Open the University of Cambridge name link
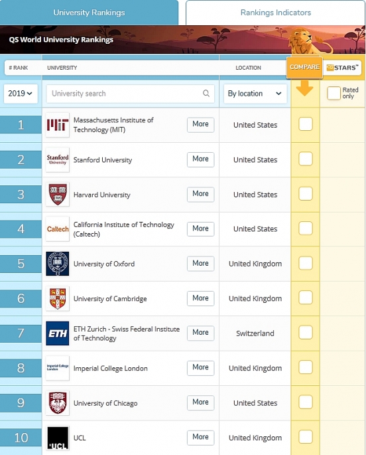Screen dimensions: 366x455 (x=110, y=299)
